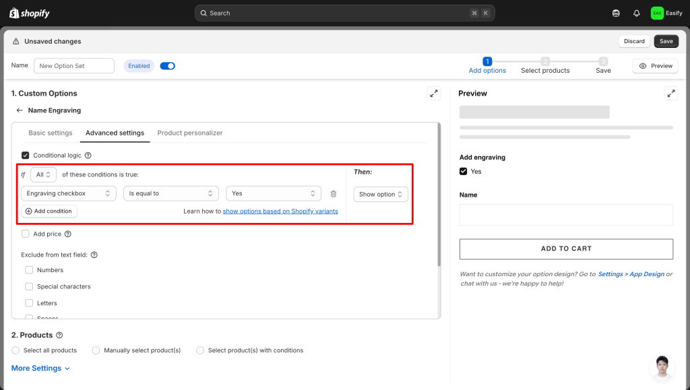This screenshot has height=390, width=690.
Task: Click the Shopify logo icon
Action: (13, 13)
